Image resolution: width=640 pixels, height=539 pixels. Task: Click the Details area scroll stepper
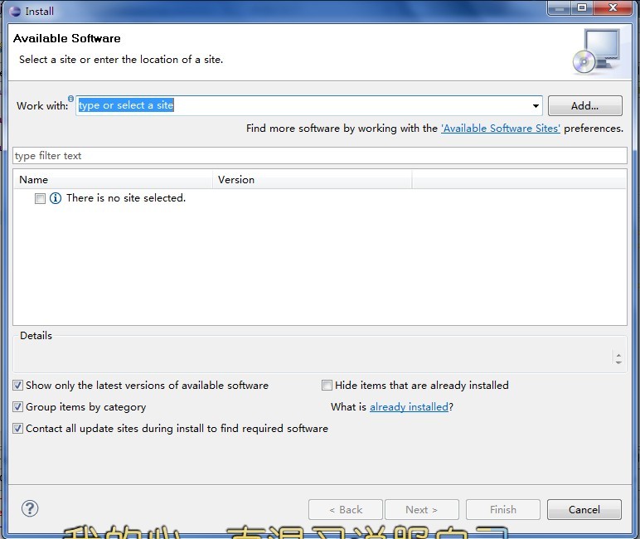tap(618, 358)
